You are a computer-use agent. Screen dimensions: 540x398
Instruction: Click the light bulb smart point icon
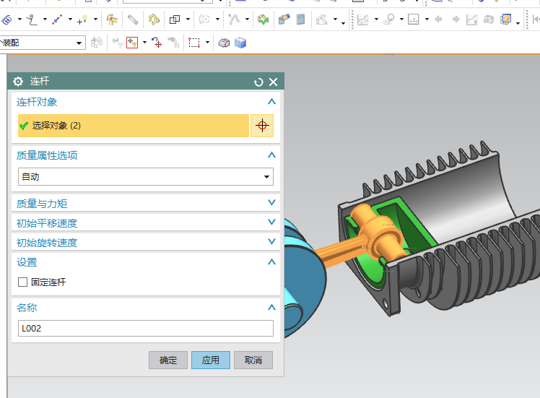[82, 20]
